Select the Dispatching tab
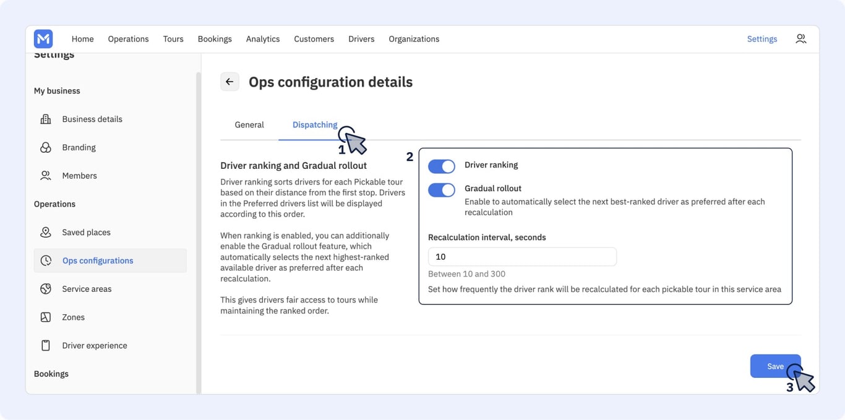Screen dimensions: 845x420 click(x=315, y=125)
